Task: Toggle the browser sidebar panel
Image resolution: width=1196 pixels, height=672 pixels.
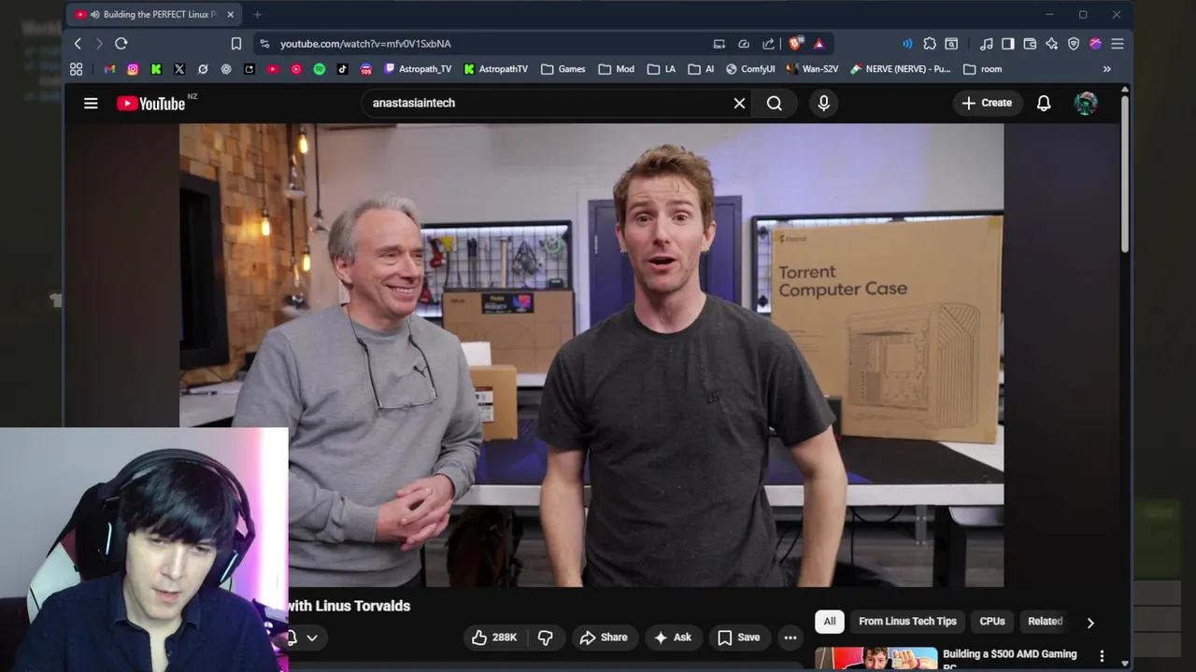Action: 1008,44
